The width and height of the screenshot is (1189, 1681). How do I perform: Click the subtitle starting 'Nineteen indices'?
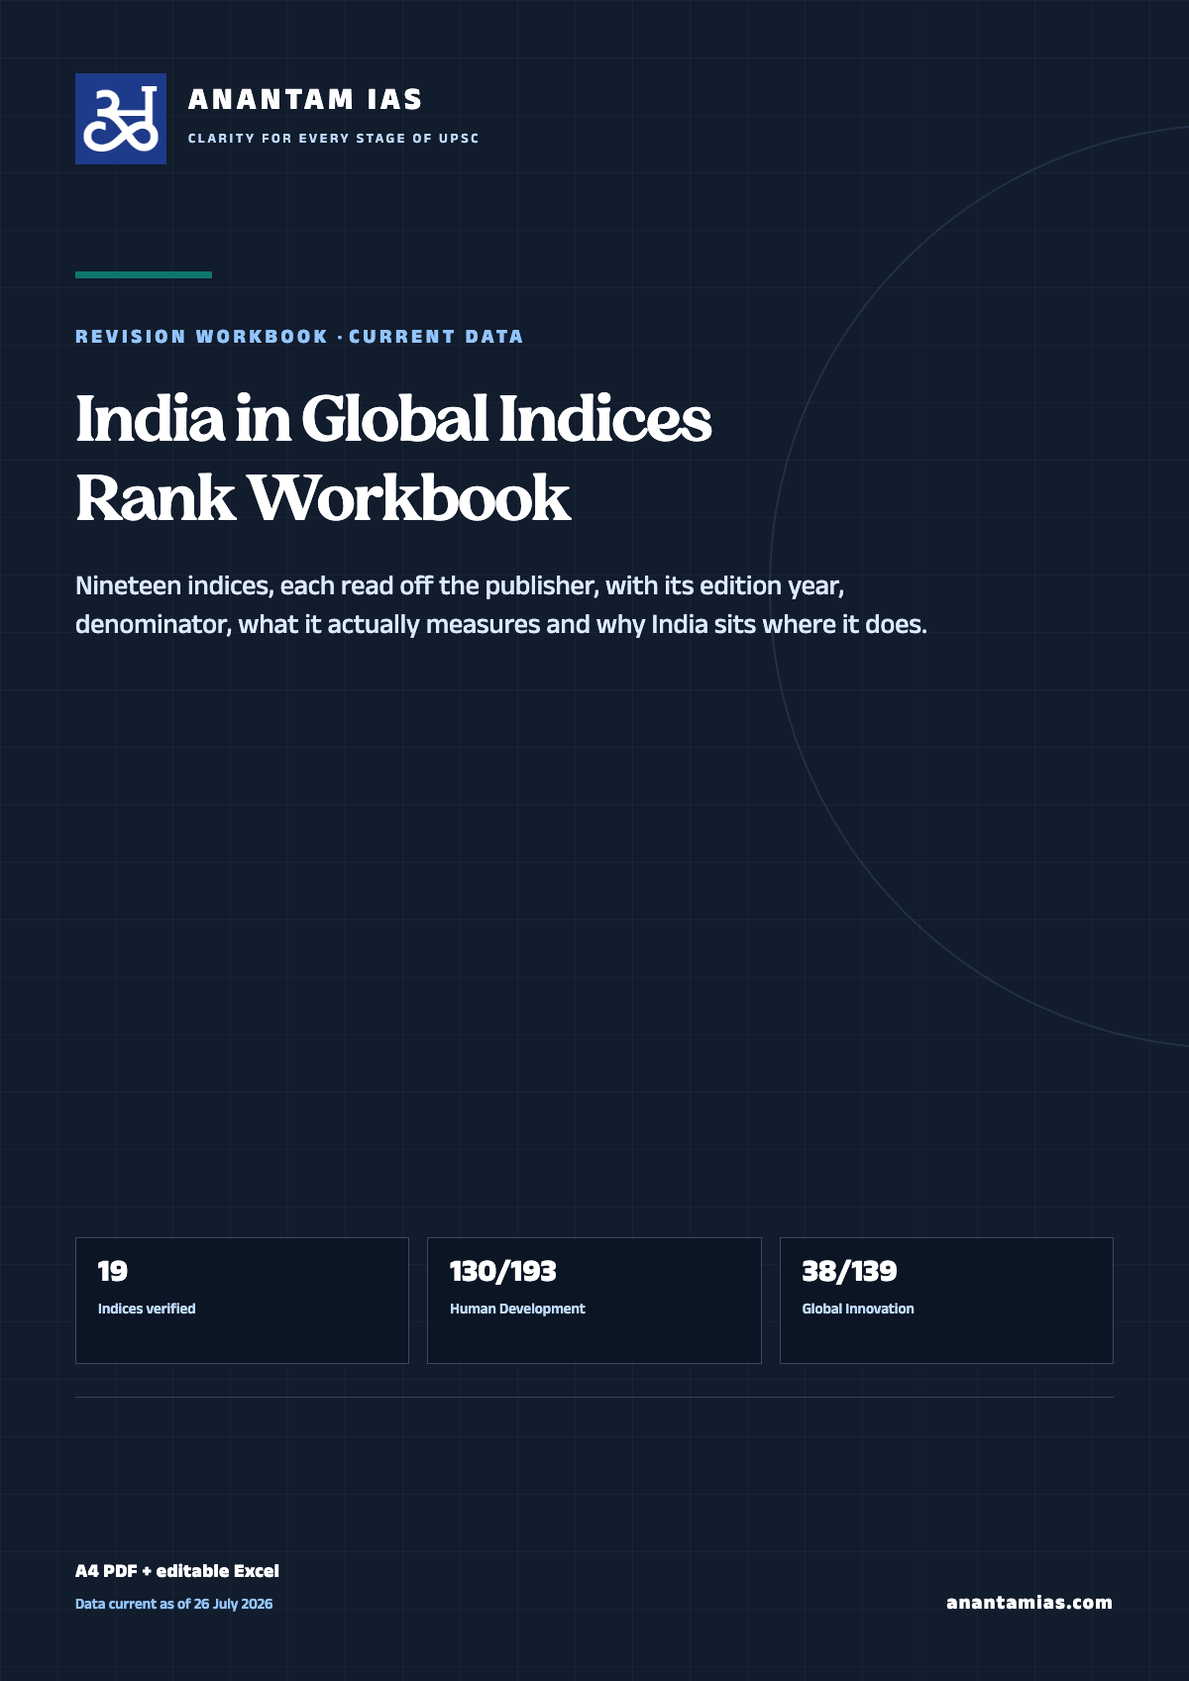click(460, 586)
